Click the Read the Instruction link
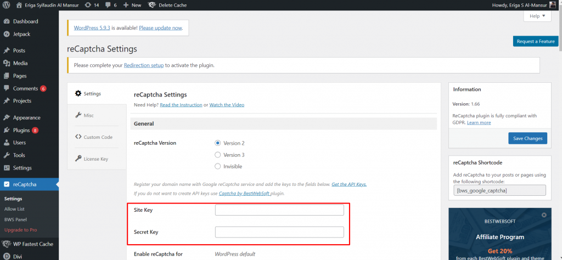 point(181,105)
